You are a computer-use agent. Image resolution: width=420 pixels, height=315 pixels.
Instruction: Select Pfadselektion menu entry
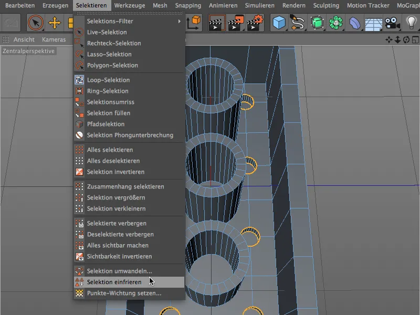tap(129, 124)
